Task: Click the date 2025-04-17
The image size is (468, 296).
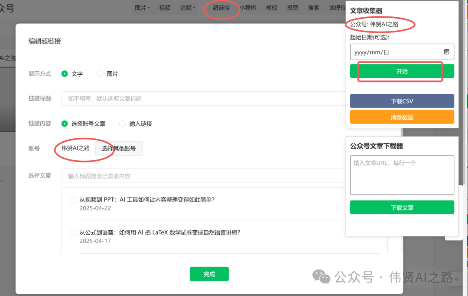Action: pyautogui.click(x=95, y=241)
